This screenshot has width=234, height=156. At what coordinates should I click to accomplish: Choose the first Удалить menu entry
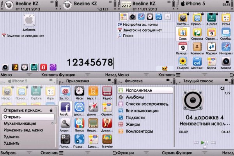pos(28,136)
